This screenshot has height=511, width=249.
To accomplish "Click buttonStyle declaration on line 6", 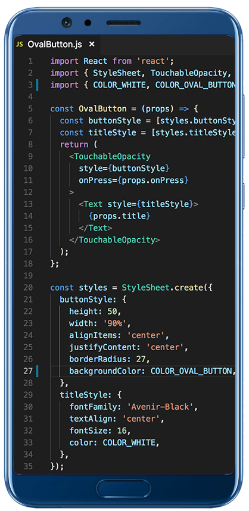I will click(x=114, y=120).
